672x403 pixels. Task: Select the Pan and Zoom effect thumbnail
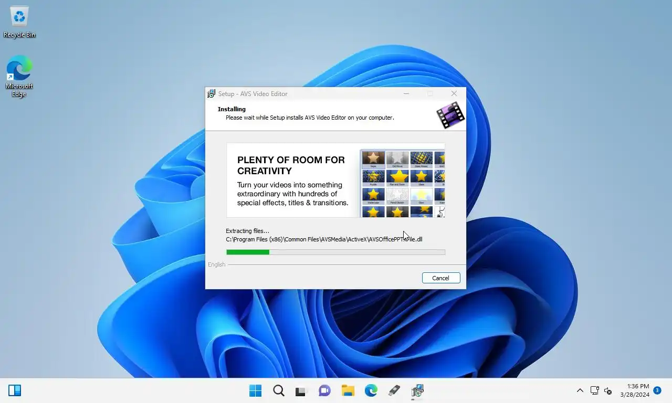(x=397, y=178)
